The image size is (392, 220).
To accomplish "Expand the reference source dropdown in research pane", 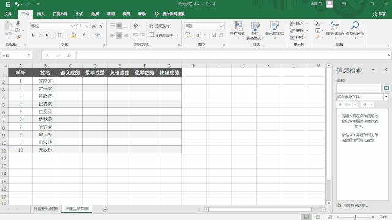I will pos(386,97).
